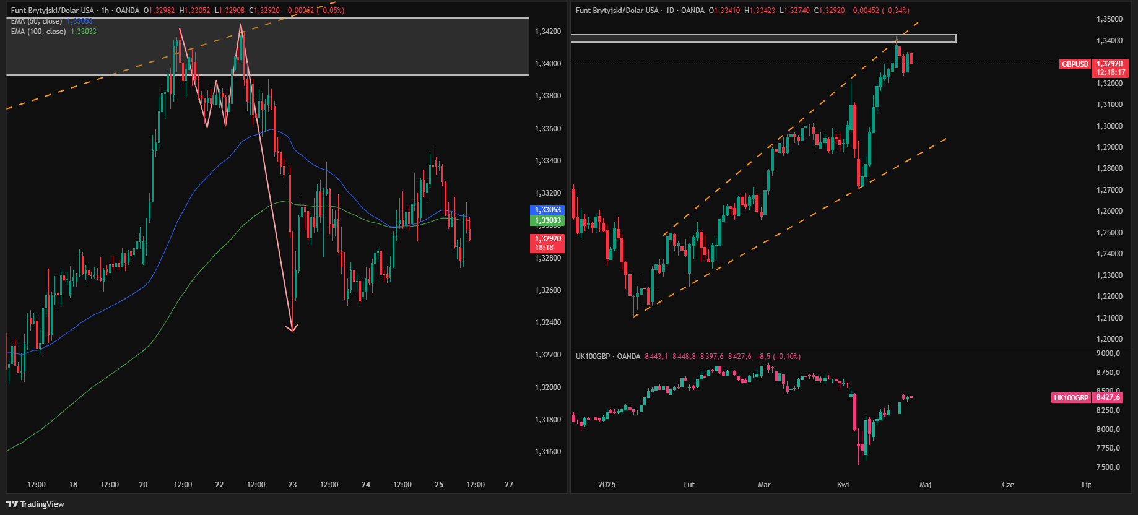The width and height of the screenshot is (1138, 515).
Task: Click the pink UK100GBP symbol tag
Action: [x=1071, y=398]
